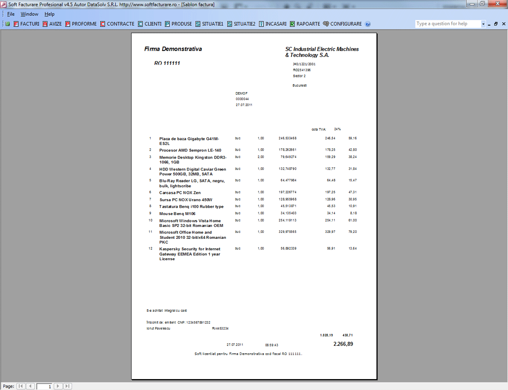Click the application icon in the title bar
The height and width of the screenshot is (390, 508).
3,4
